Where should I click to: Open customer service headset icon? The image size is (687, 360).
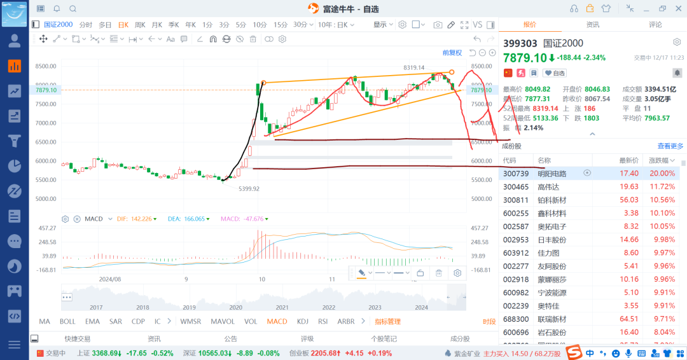(574, 9)
